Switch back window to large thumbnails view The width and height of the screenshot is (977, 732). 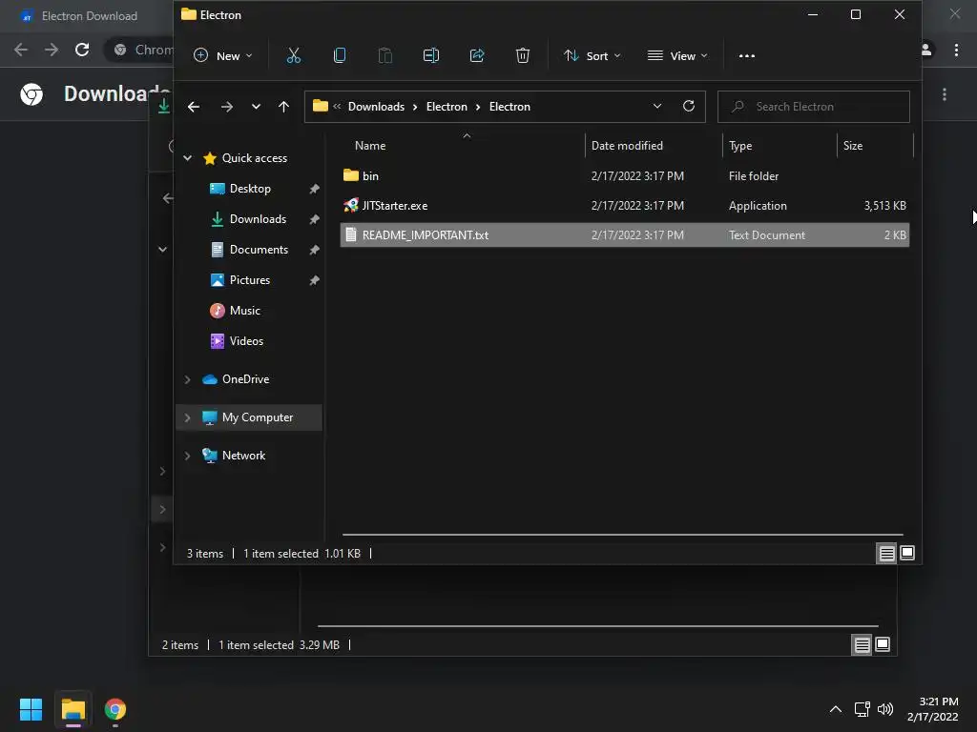(883, 644)
